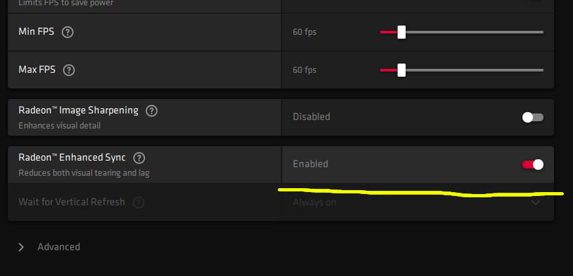This screenshot has width=573, height=276.
Task: Click the Min FPS help icon
Action: pos(68,31)
